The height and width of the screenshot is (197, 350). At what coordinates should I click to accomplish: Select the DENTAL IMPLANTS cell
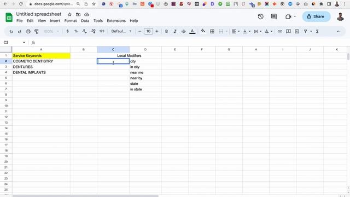pyautogui.click(x=41, y=72)
